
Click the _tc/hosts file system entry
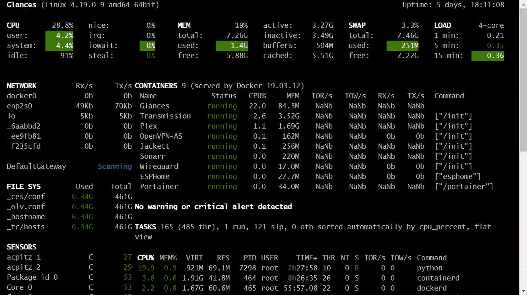(26, 227)
